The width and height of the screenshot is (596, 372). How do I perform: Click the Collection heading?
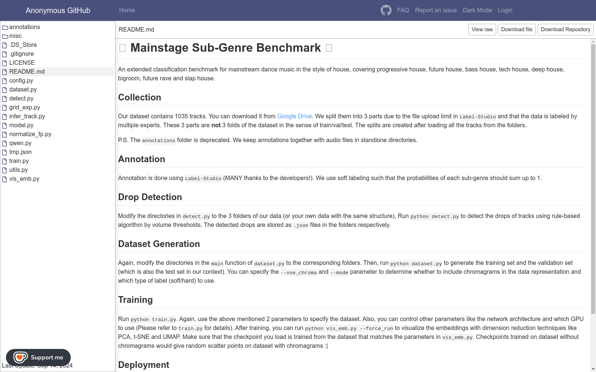tap(140, 97)
